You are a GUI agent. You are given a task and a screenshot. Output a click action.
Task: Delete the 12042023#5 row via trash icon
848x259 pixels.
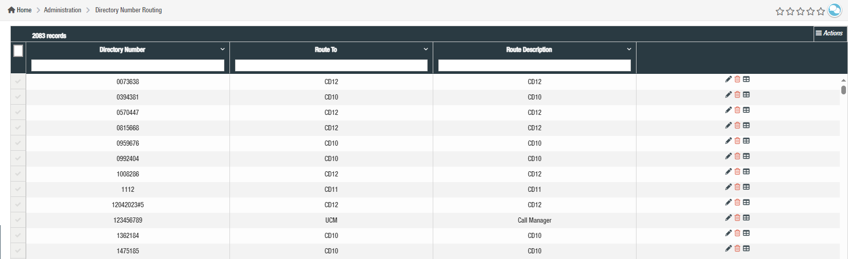coord(737,202)
